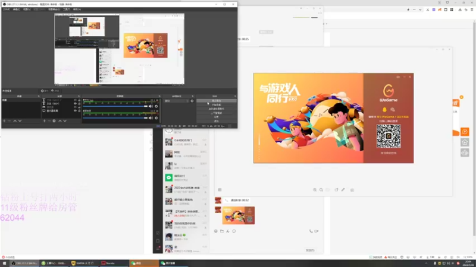
Task: Open browser downloads icon
Action: [x=460, y=9]
